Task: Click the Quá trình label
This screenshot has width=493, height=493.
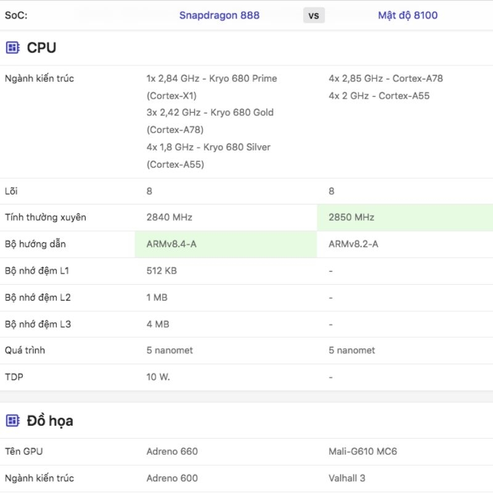Action: click(x=25, y=350)
